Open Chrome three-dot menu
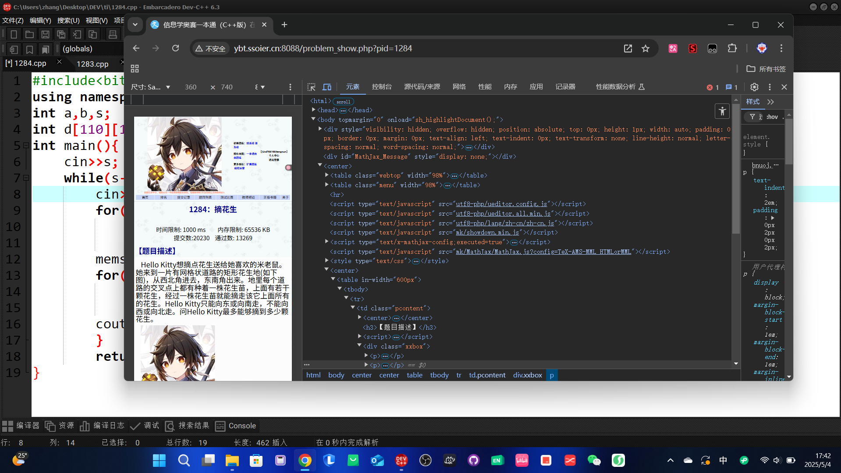This screenshot has height=473, width=841. coord(781,48)
